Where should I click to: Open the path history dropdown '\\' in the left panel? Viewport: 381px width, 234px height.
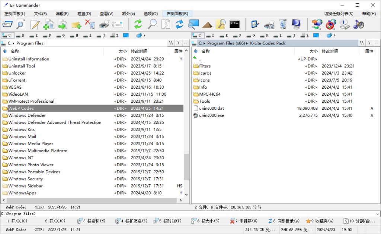[171, 43]
